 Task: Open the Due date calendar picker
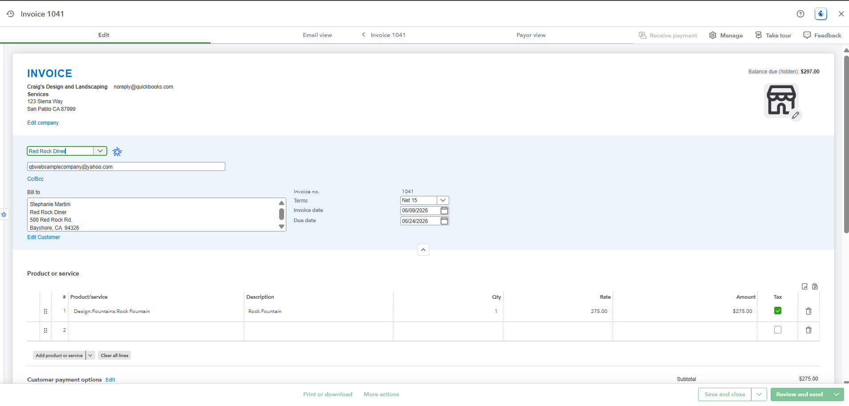click(444, 221)
